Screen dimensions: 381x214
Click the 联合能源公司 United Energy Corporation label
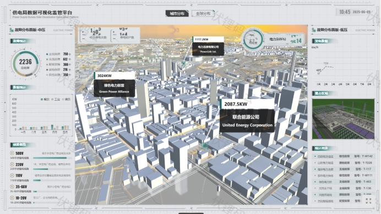click(247, 120)
